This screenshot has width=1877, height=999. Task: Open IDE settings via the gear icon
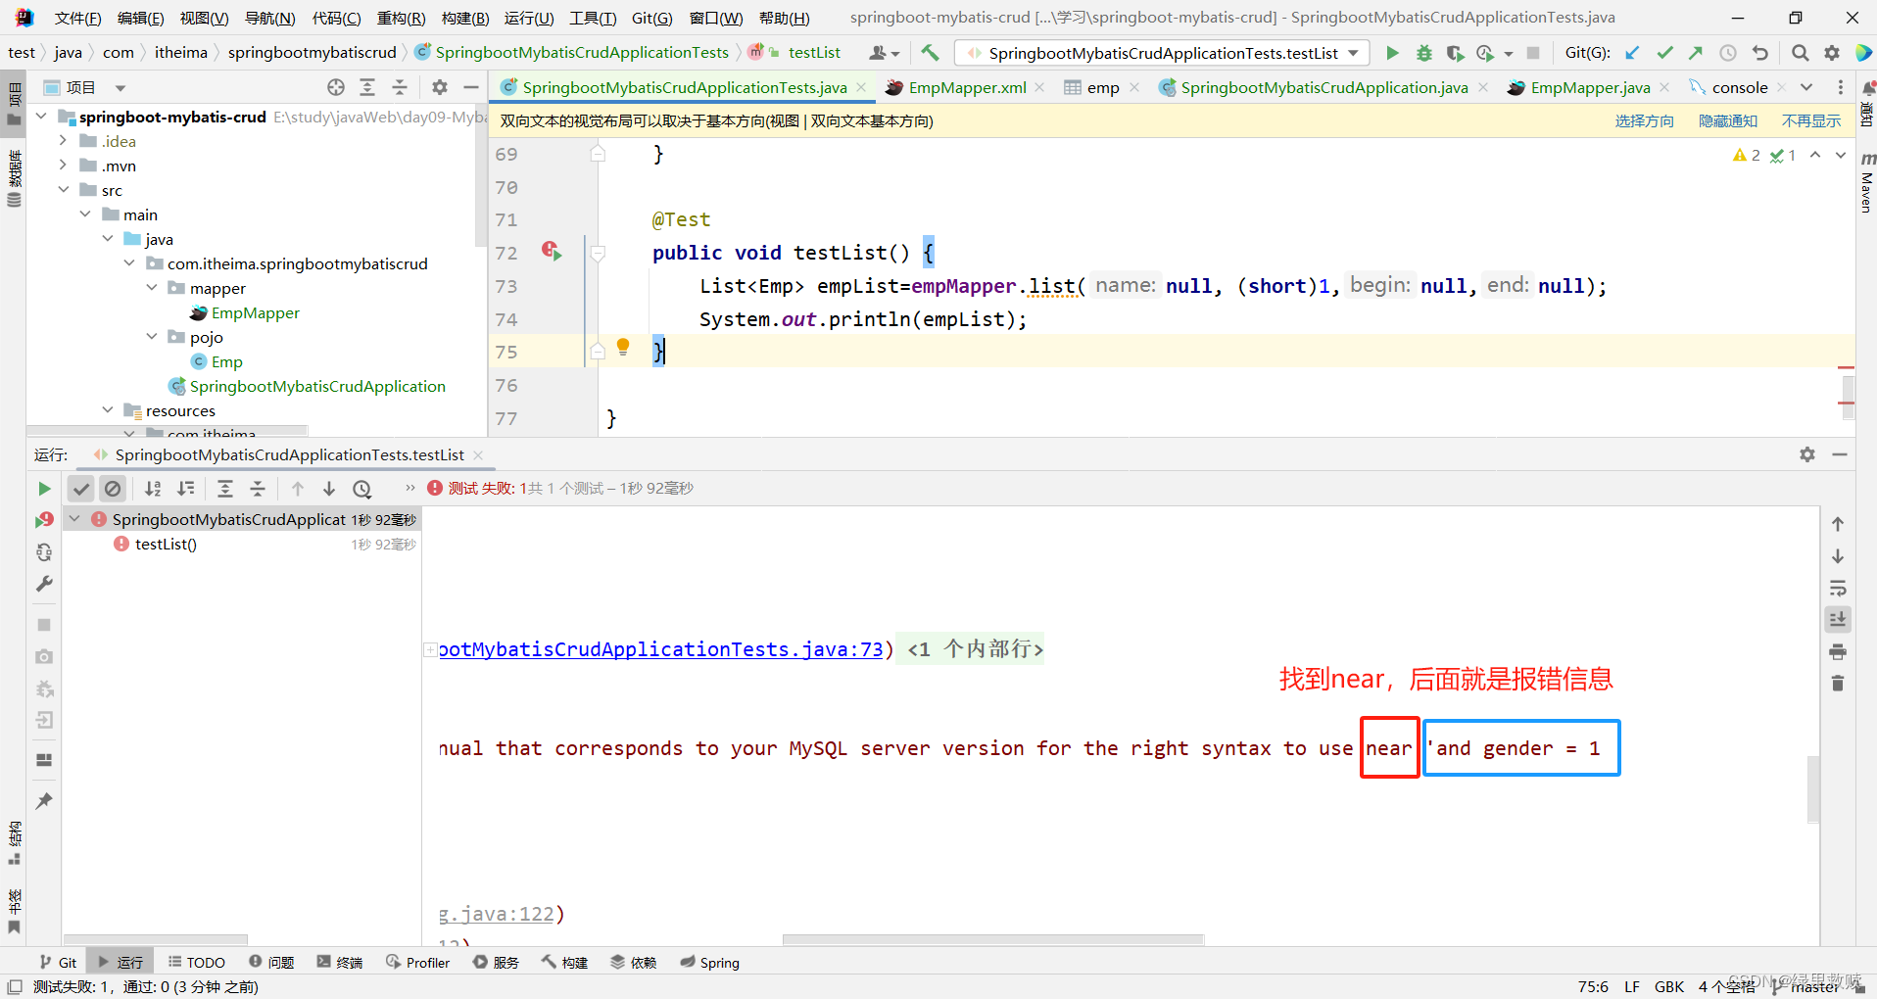point(1832,53)
